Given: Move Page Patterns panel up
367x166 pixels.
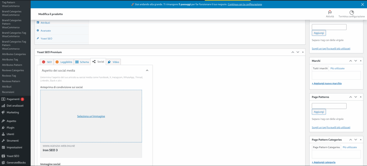Looking at the screenshot, I should pos(351,97).
